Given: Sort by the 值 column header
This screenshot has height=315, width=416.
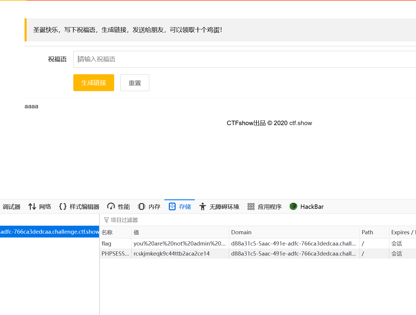Looking at the screenshot, I should pos(180,232).
